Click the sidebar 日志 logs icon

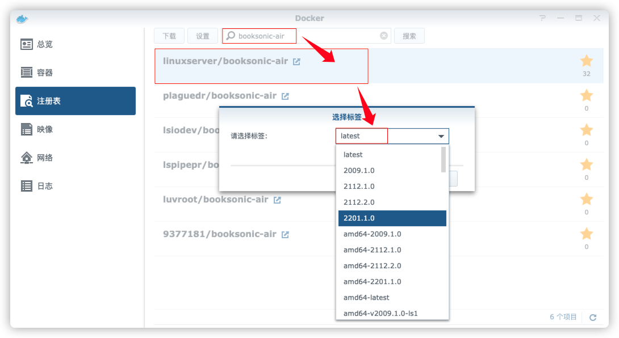pos(27,186)
